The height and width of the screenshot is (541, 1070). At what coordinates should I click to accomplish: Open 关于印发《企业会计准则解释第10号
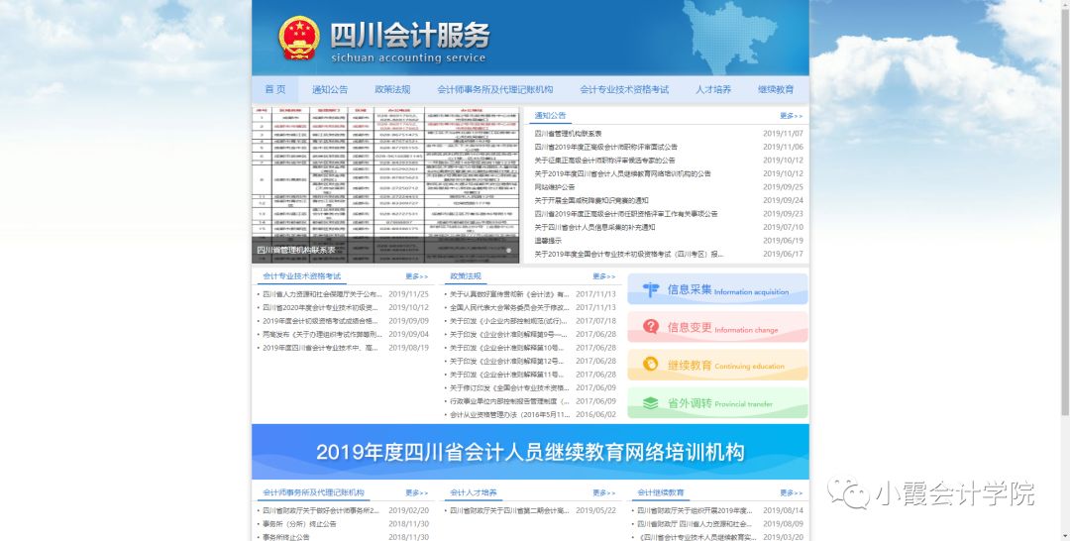507,347
